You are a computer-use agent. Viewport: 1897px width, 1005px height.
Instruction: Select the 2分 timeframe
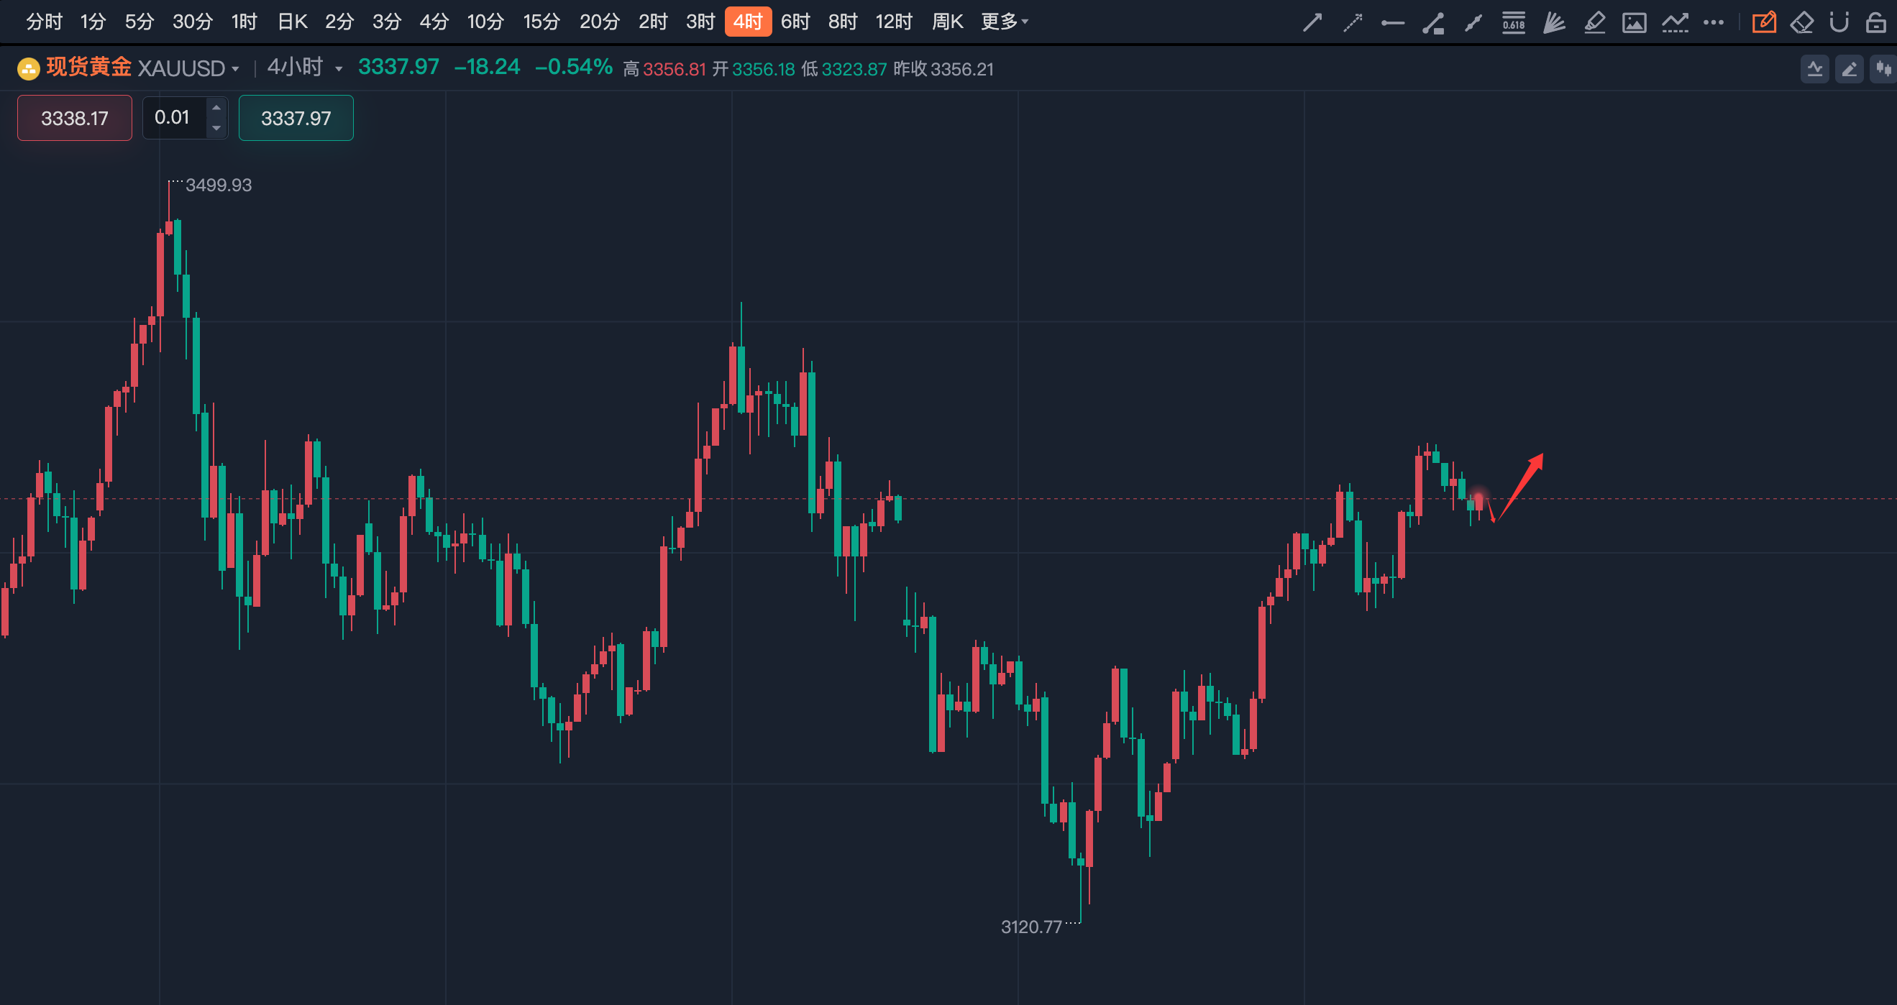[x=339, y=22]
